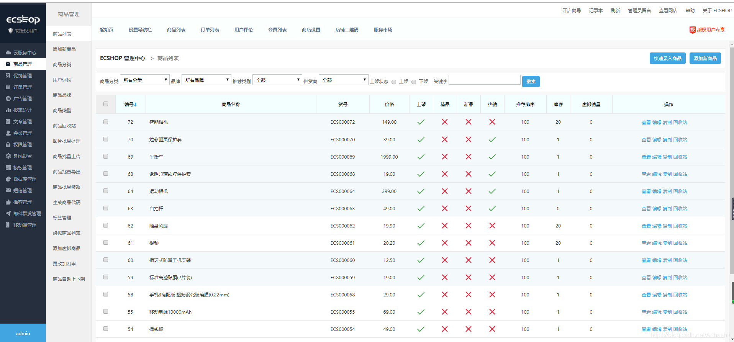
Task: Click the 关键字 input field
Action: tap(485, 80)
